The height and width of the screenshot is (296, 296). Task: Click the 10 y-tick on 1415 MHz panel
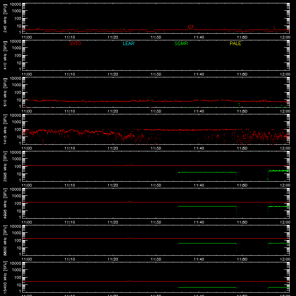click(x=19, y=137)
